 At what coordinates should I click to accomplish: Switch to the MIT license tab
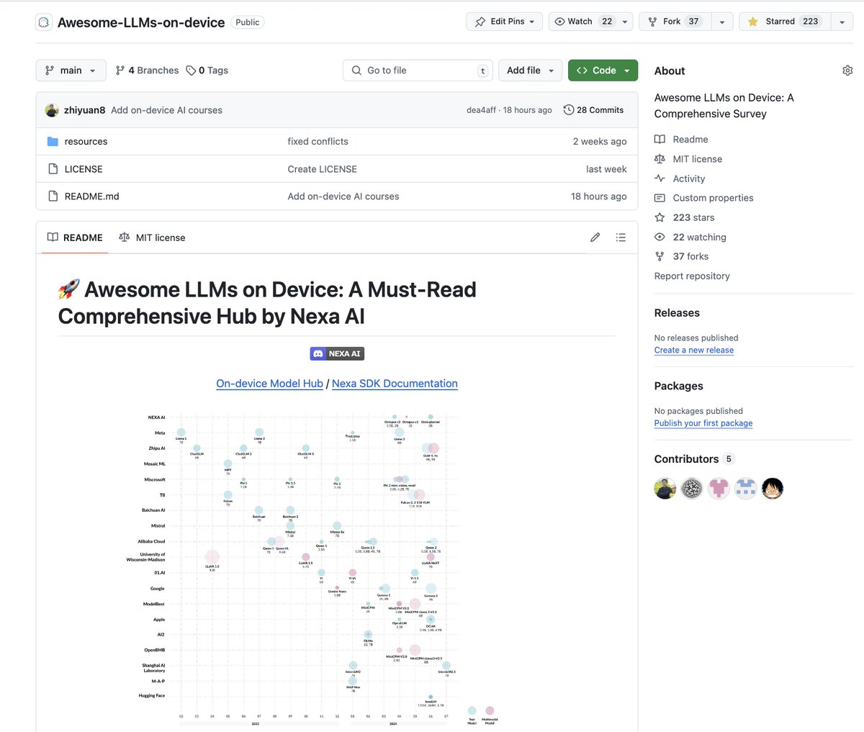point(152,238)
